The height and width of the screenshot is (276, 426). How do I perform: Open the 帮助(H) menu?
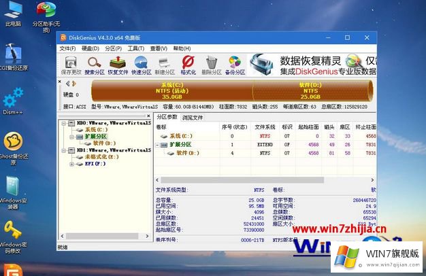coord(182,48)
